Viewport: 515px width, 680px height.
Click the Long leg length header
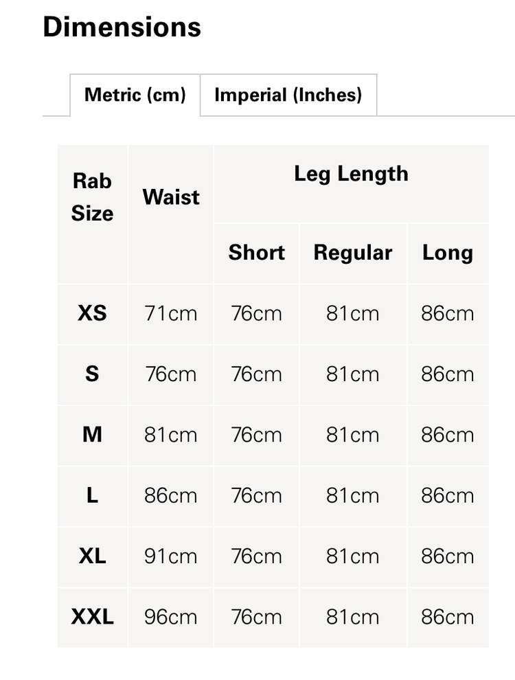click(x=448, y=252)
